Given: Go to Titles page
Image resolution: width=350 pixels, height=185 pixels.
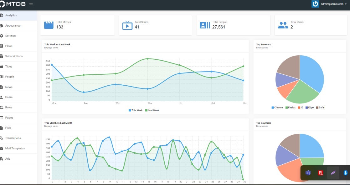Looking at the screenshot, I should (18, 67).
